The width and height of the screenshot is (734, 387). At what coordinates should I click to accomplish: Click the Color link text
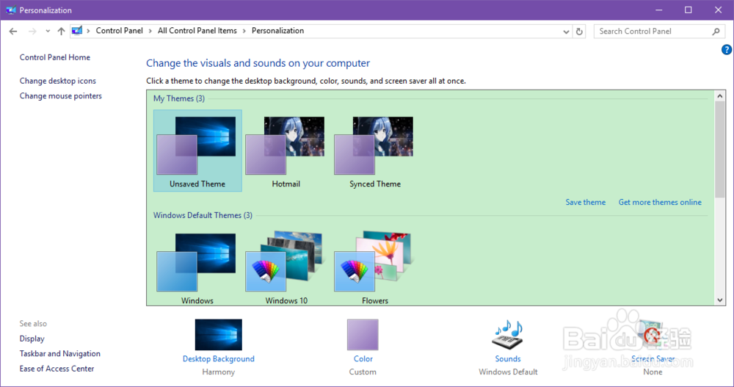tap(363, 358)
